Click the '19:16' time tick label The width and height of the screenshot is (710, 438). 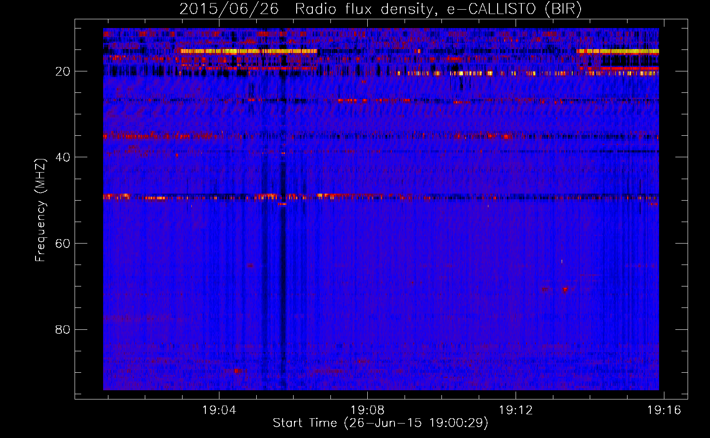664,410
